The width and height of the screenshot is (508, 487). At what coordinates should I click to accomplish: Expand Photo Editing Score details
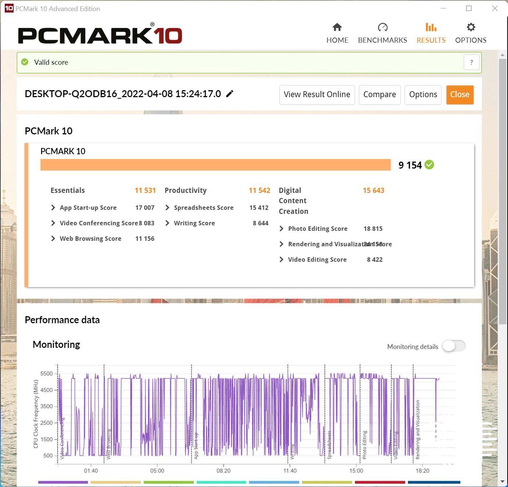point(281,229)
